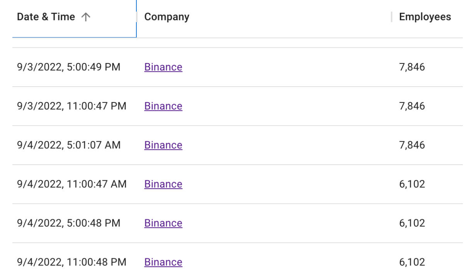Sort by the Employees column header
This screenshot has height=276, width=474.
point(425,17)
